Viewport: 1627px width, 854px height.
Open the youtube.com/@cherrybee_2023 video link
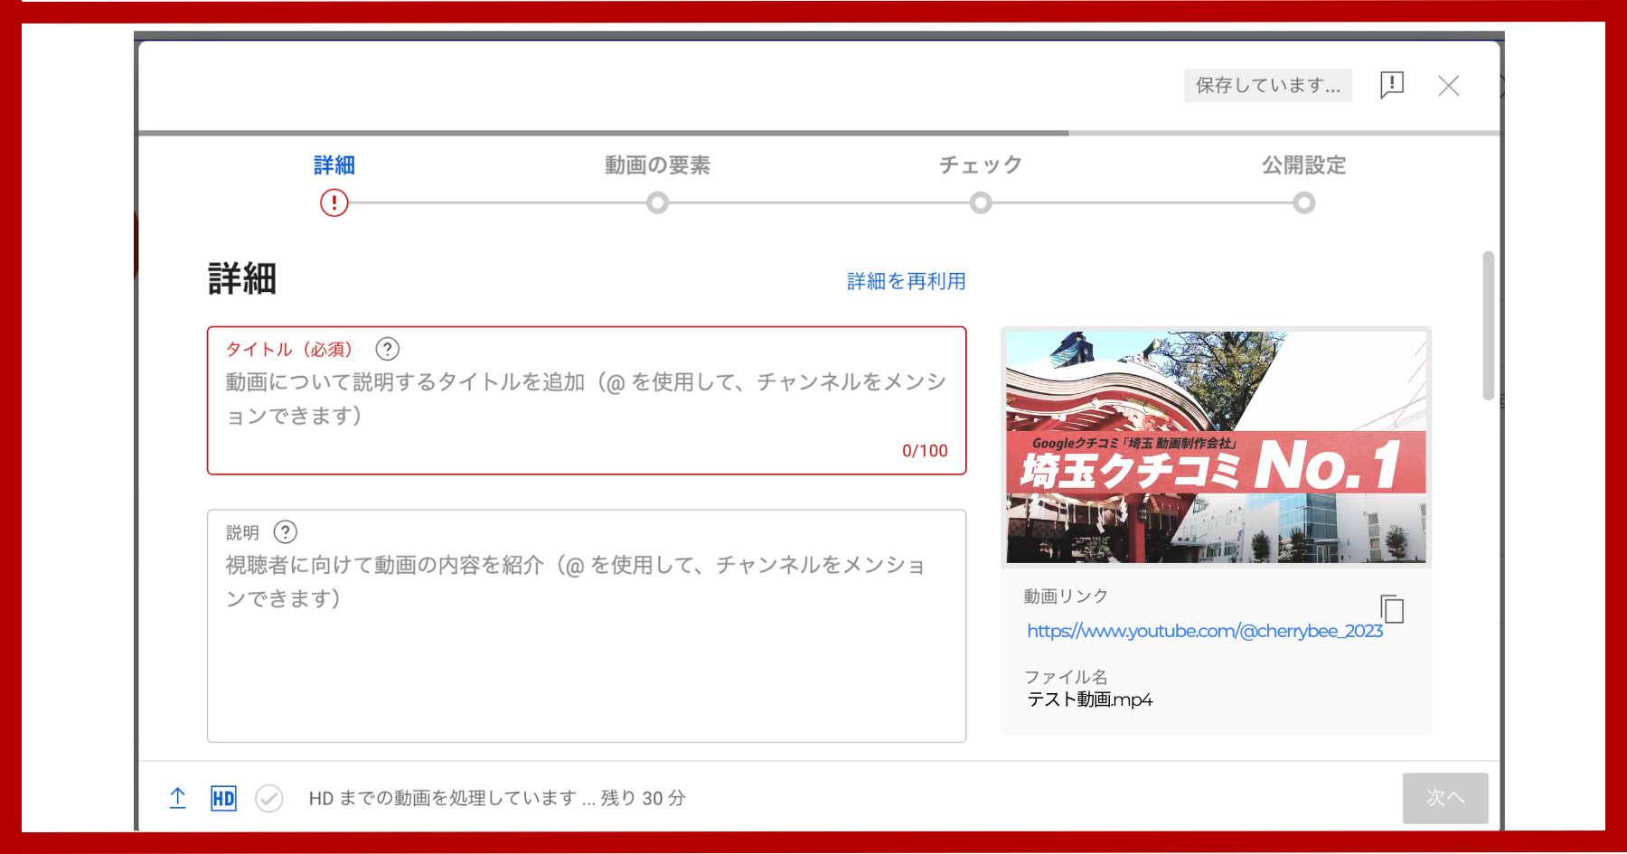coord(1204,631)
